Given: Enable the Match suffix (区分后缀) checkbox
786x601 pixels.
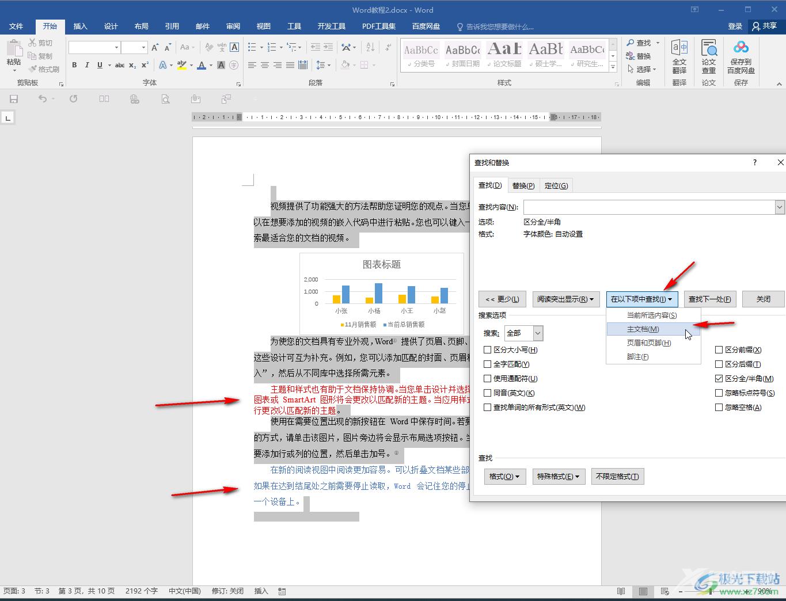Looking at the screenshot, I should point(719,364).
